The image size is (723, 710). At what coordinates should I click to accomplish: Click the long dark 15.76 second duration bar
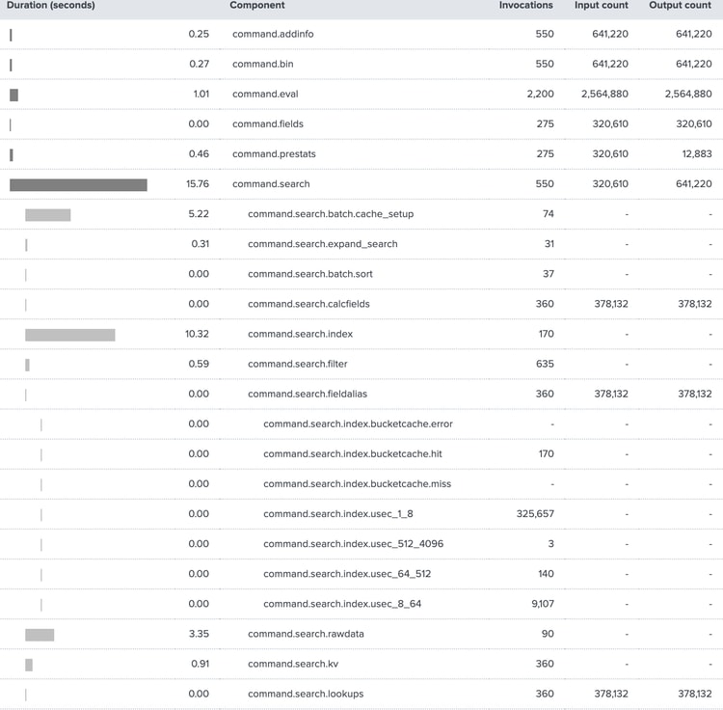(78, 184)
